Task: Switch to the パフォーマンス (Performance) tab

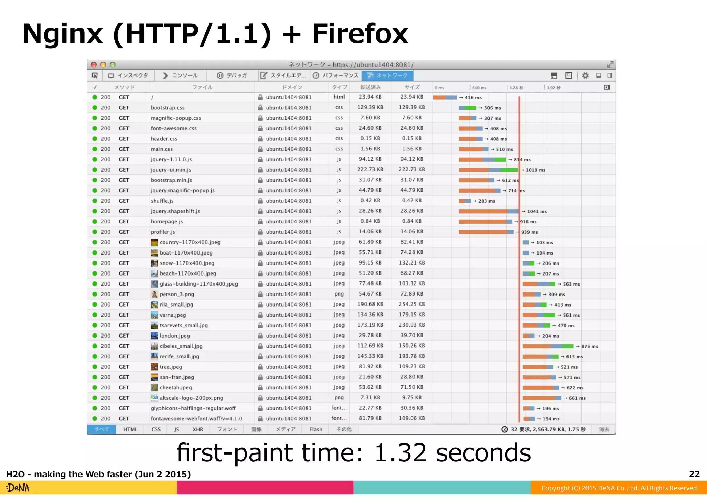Action: (x=336, y=76)
